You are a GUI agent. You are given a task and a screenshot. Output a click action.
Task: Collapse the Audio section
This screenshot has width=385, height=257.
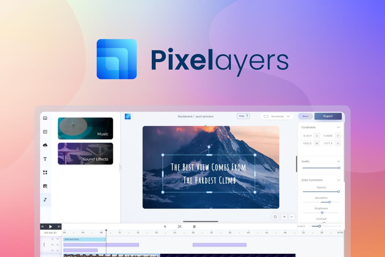[x=338, y=161]
